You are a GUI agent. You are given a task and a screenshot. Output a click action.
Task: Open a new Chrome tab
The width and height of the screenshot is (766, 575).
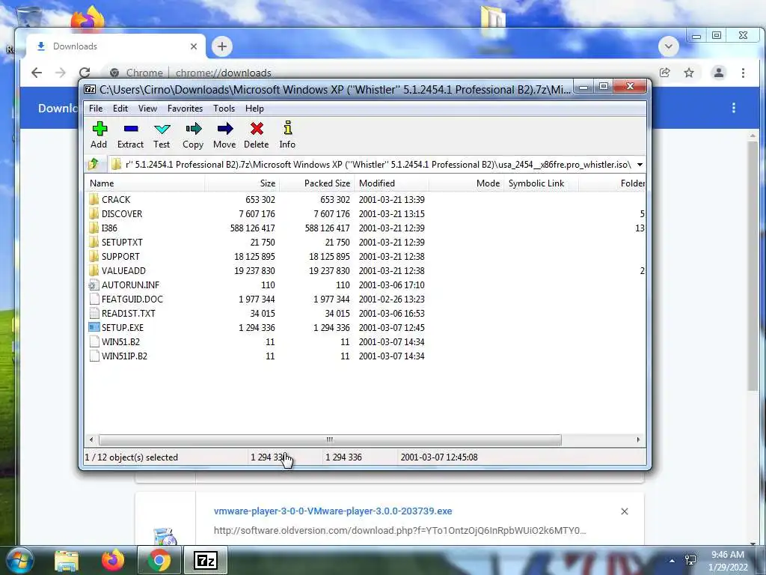click(221, 46)
